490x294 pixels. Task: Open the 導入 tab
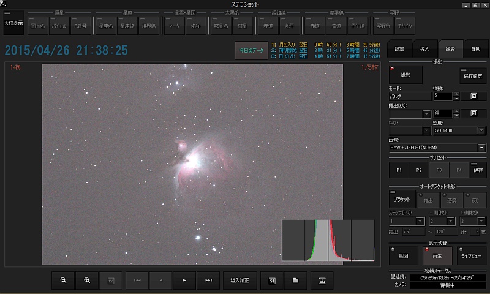pos(424,48)
